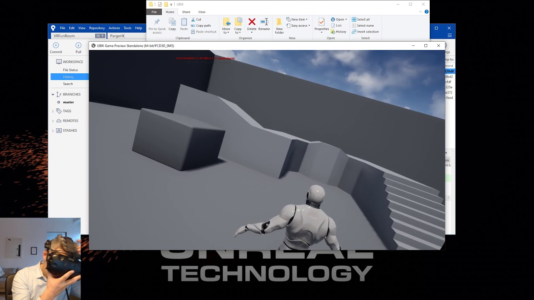Switch to the View tab in Explorer
Image resolution: width=534 pixels, height=300 pixels.
pos(202,12)
